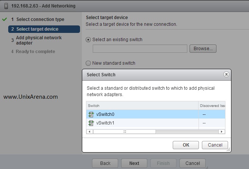Close the Select Switch dialog with X
This screenshot has height=169, width=249.
pos(226,74)
